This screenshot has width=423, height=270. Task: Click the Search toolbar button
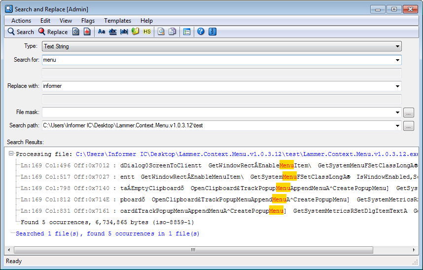point(21,32)
